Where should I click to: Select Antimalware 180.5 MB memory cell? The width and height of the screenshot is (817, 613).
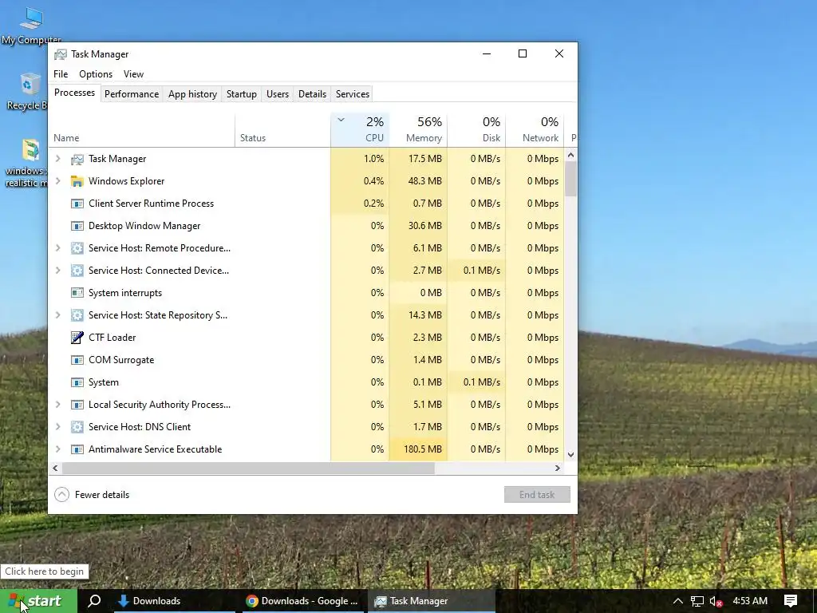tap(418, 449)
